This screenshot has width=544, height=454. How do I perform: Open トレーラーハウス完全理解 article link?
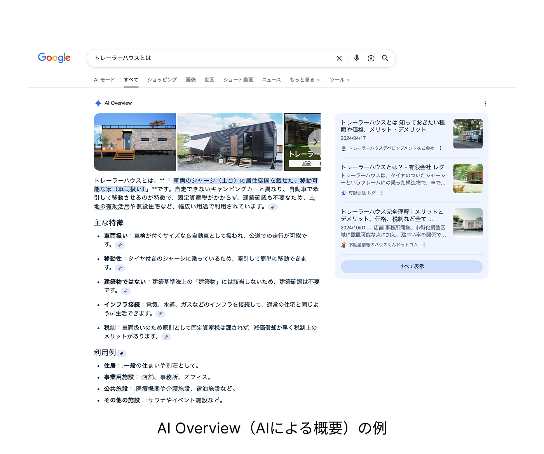pyautogui.click(x=392, y=215)
